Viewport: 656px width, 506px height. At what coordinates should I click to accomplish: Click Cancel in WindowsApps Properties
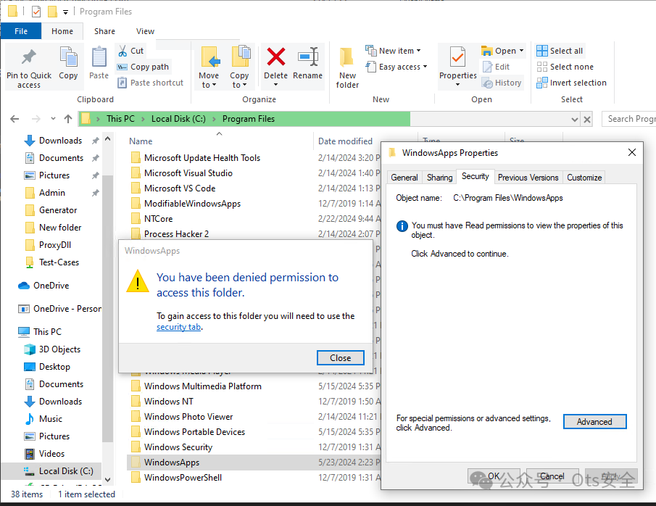552,476
